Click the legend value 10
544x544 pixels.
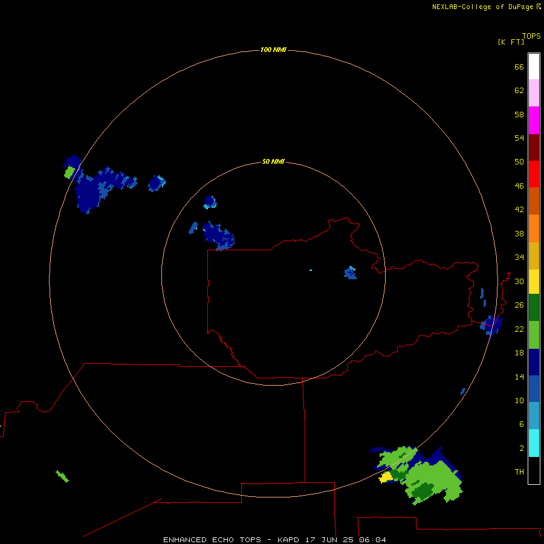(x=519, y=400)
